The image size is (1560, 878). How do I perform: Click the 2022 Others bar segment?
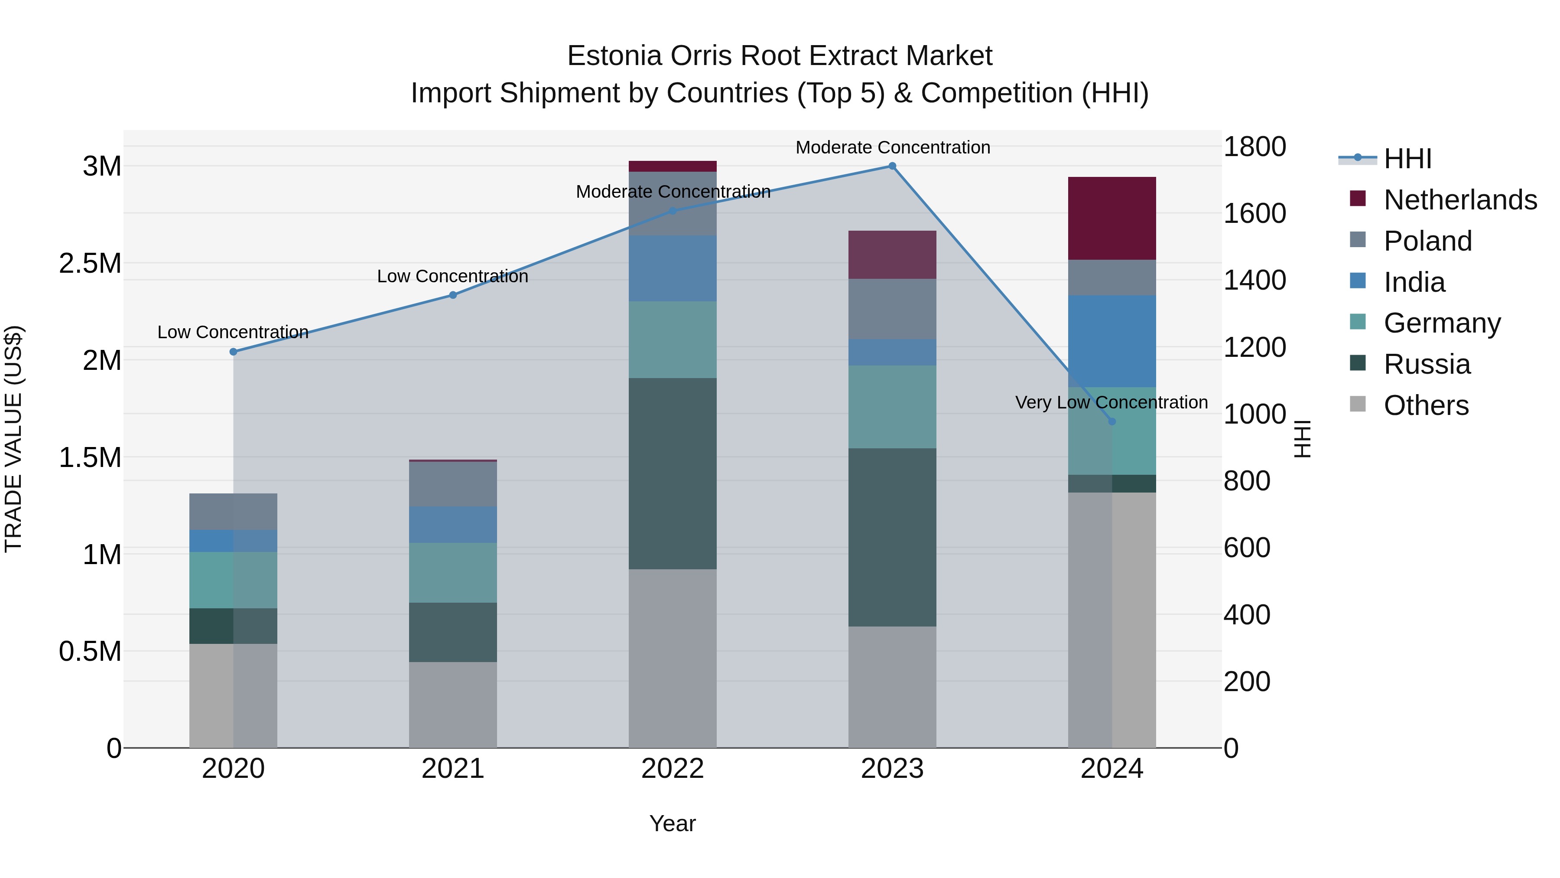pos(673,659)
